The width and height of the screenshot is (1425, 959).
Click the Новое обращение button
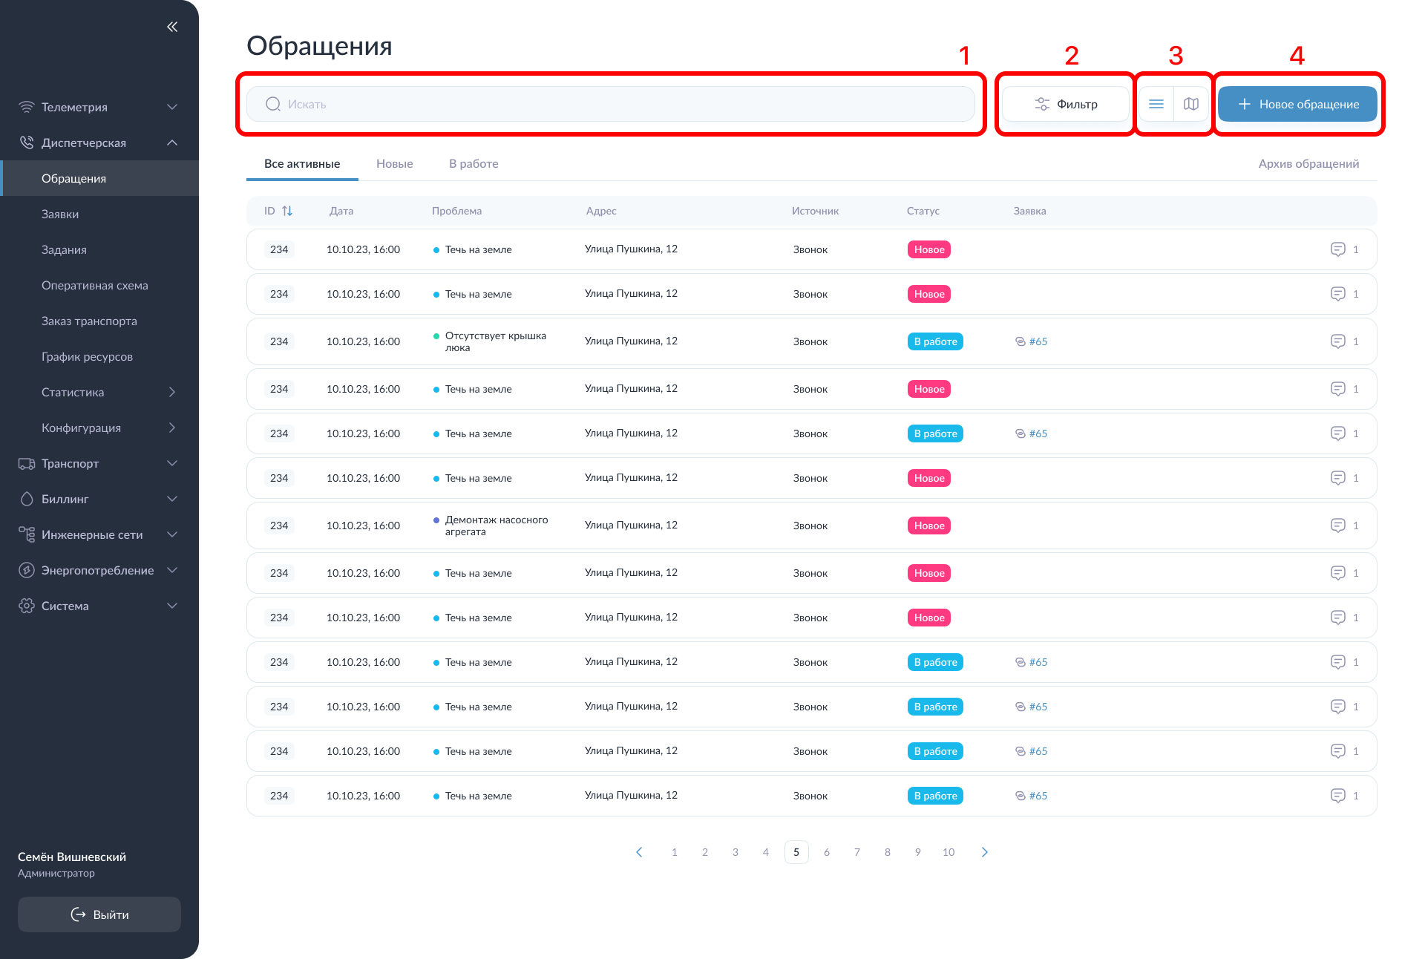point(1297,104)
